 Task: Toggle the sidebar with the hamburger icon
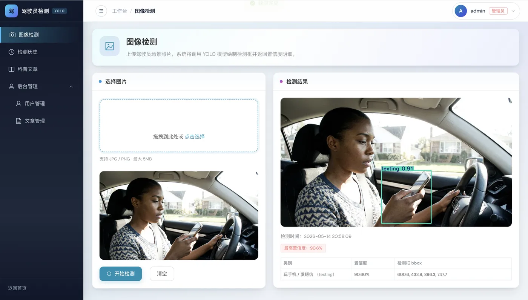coord(101,11)
